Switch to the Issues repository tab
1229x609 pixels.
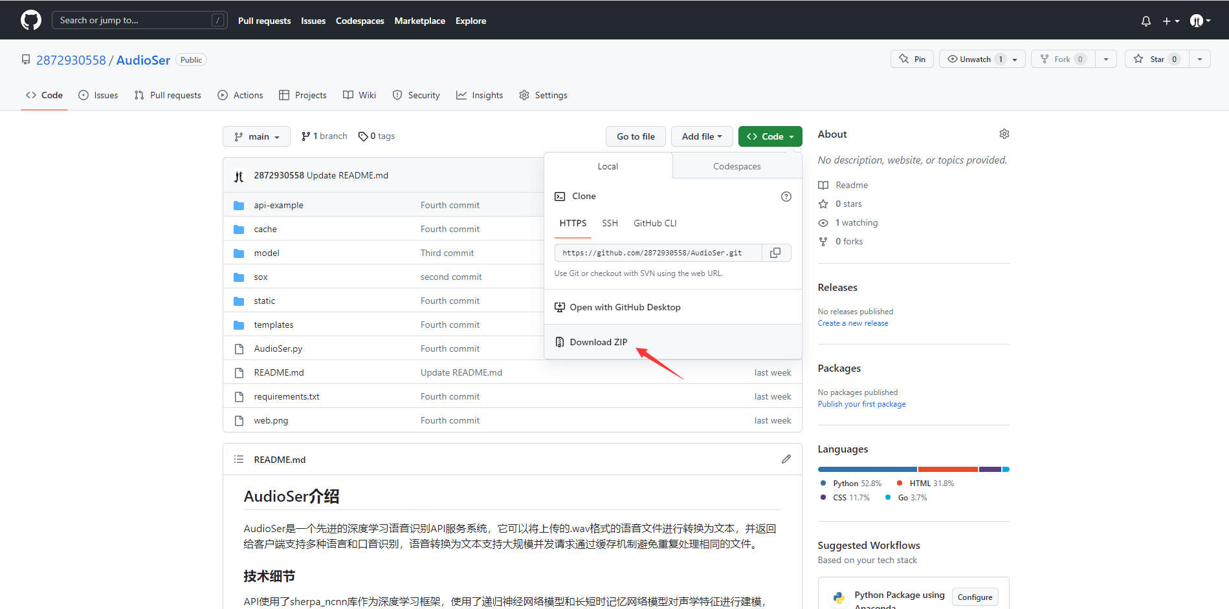click(x=98, y=95)
